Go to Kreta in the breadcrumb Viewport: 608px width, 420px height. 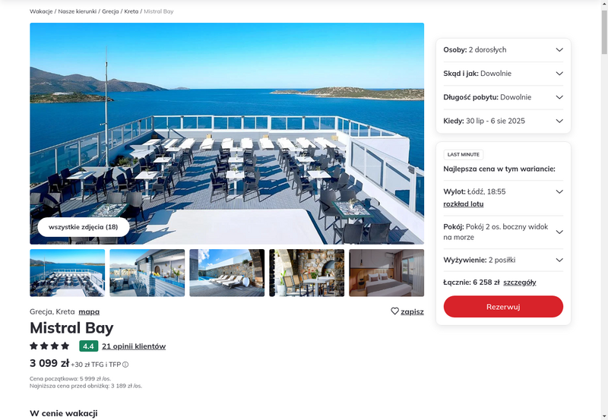click(131, 11)
